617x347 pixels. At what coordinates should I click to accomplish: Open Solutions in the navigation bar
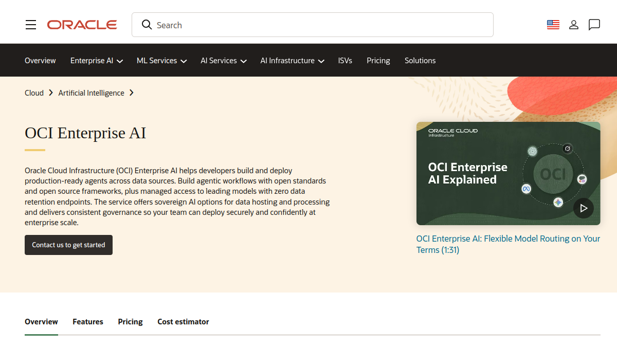point(420,61)
